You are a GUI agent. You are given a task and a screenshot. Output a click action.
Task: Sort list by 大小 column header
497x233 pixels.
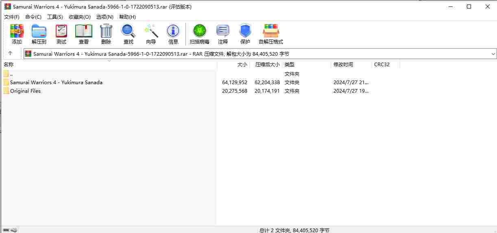233,64
